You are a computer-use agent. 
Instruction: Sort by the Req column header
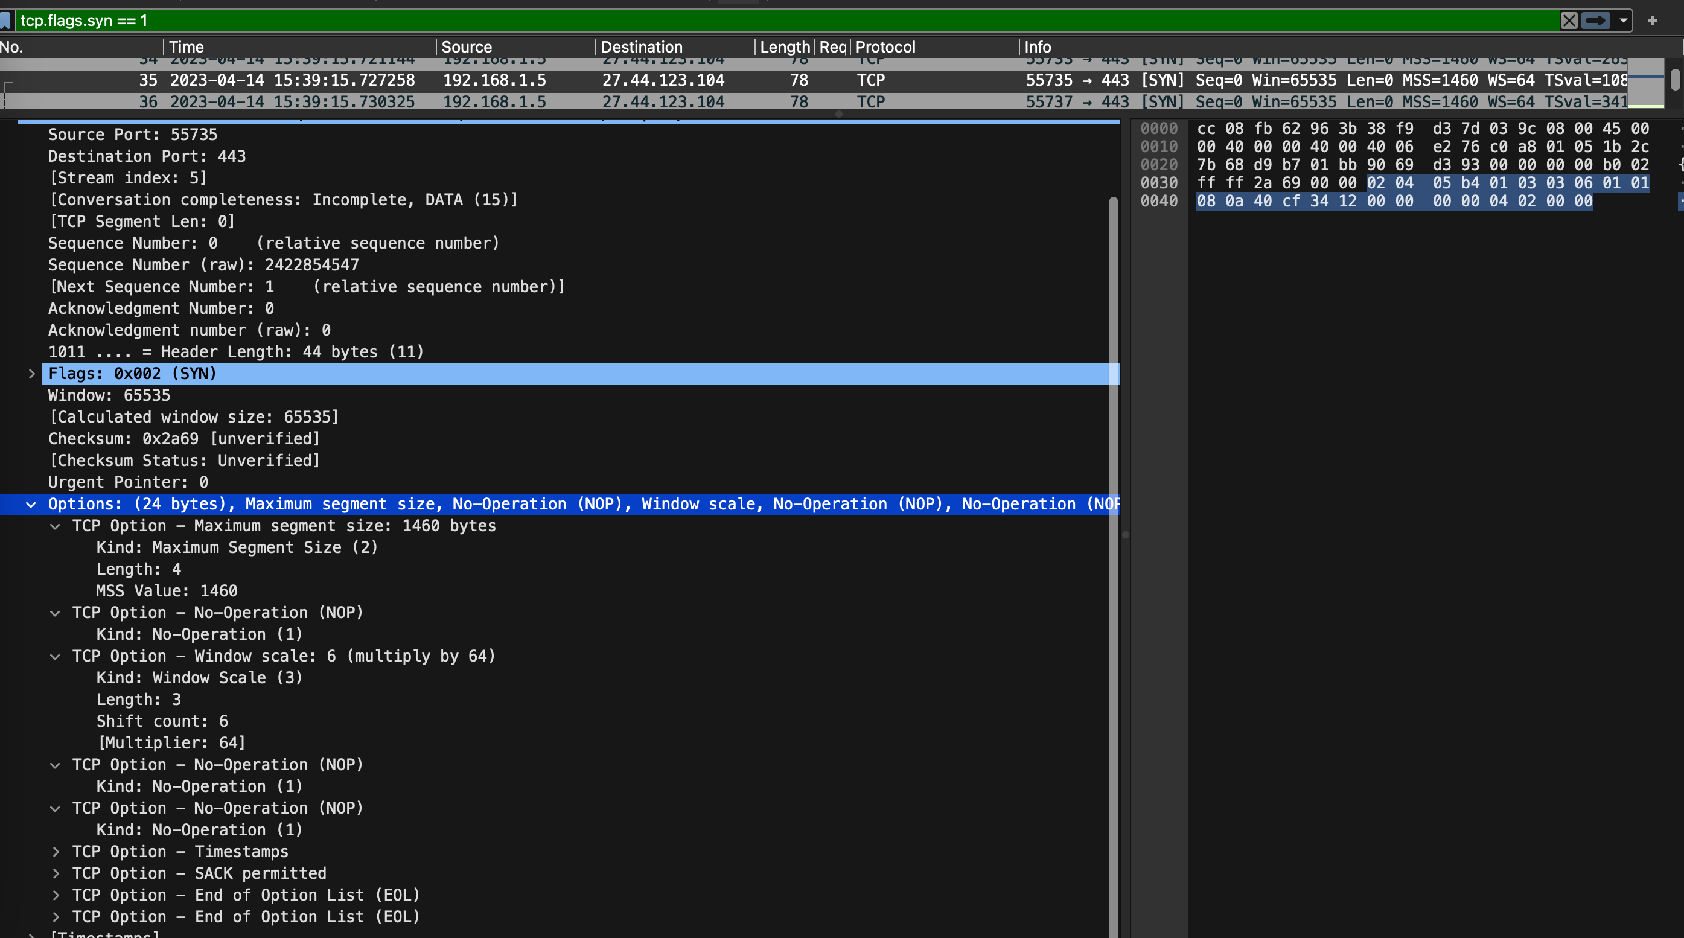point(832,47)
